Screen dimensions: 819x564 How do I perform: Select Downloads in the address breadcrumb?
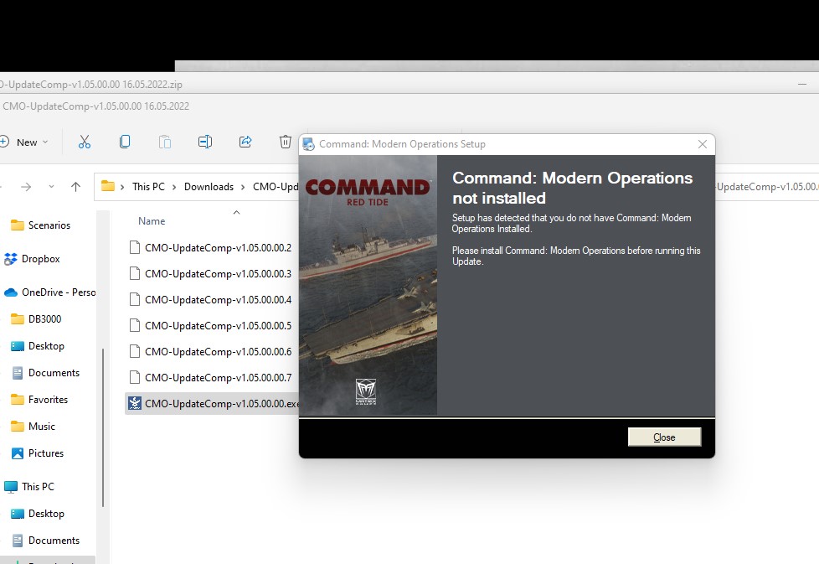pyautogui.click(x=209, y=187)
